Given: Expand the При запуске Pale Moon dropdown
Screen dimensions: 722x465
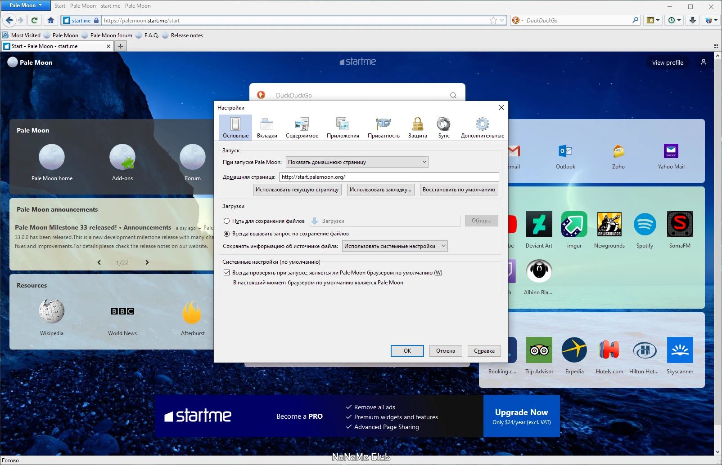Looking at the screenshot, I should click(357, 162).
